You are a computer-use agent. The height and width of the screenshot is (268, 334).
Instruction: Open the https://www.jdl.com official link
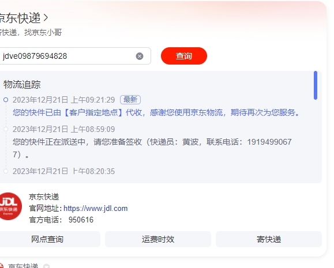click(95, 208)
